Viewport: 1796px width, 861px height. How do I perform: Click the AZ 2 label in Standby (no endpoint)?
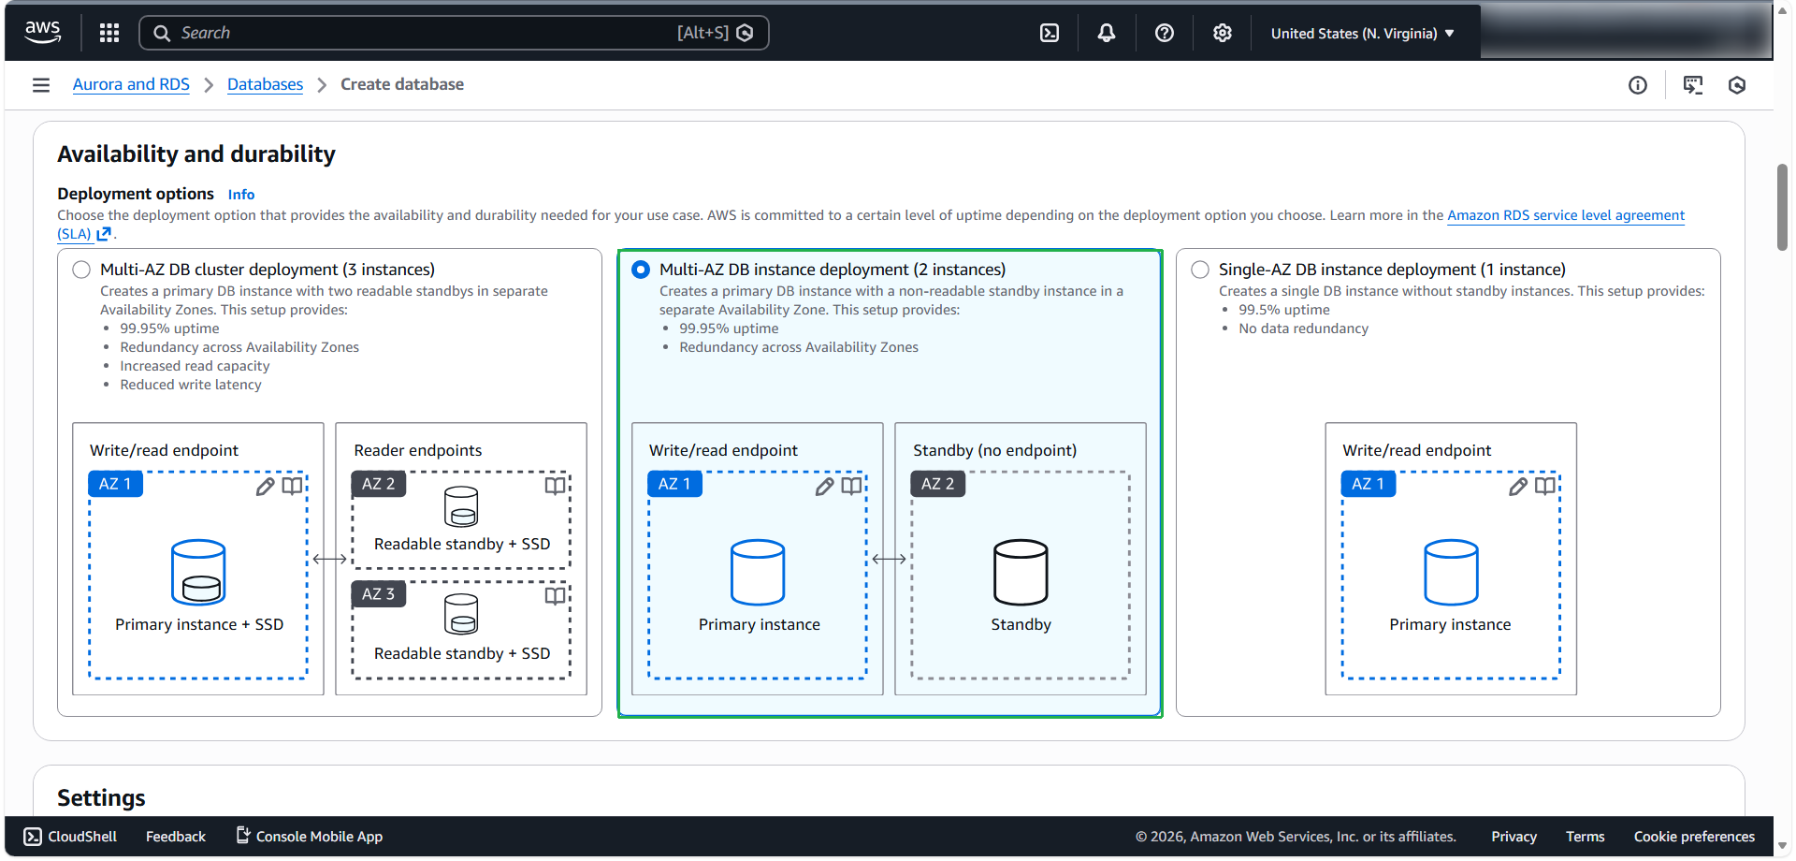[x=938, y=484]
